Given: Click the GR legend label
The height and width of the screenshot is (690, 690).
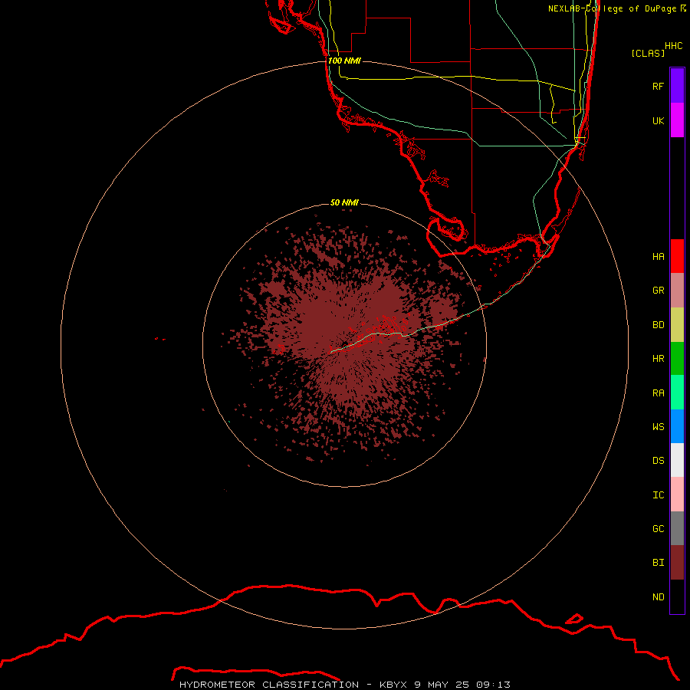Looking at the screenshot, I should (x=658, y=291).
